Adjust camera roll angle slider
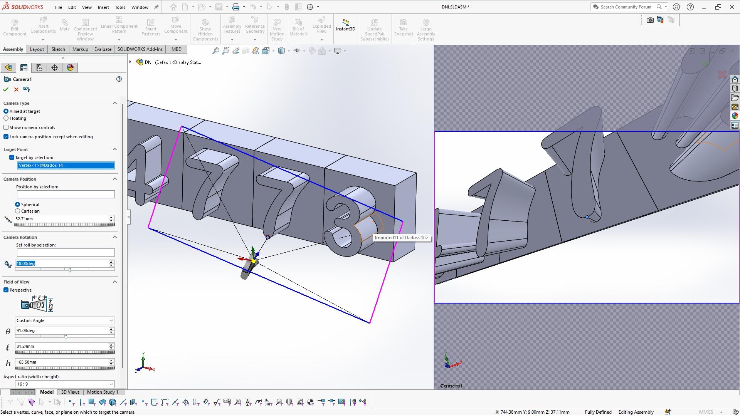Image resolution: width=740 pixels, height=416 pixels. [70, 270]
